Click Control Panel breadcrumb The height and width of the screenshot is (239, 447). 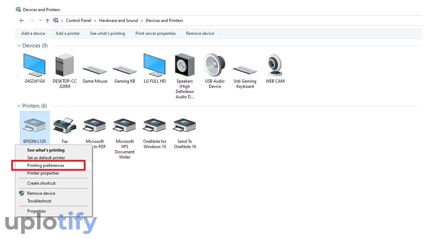[79, 21]
